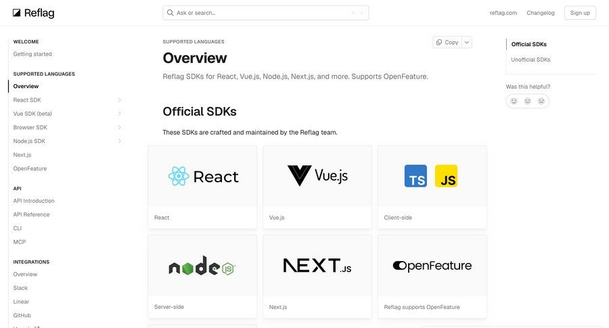
Task: Click the Reflag wordmark in header
Action: 39,13
